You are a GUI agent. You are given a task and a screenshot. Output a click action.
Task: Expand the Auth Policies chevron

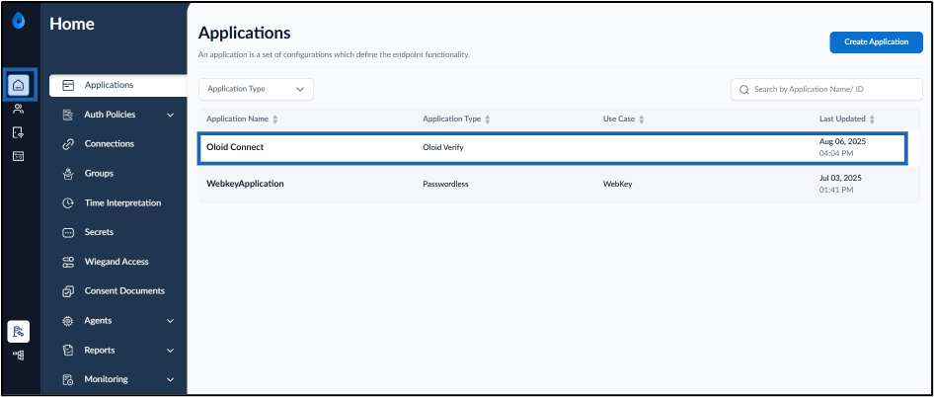tap(171, 115)
